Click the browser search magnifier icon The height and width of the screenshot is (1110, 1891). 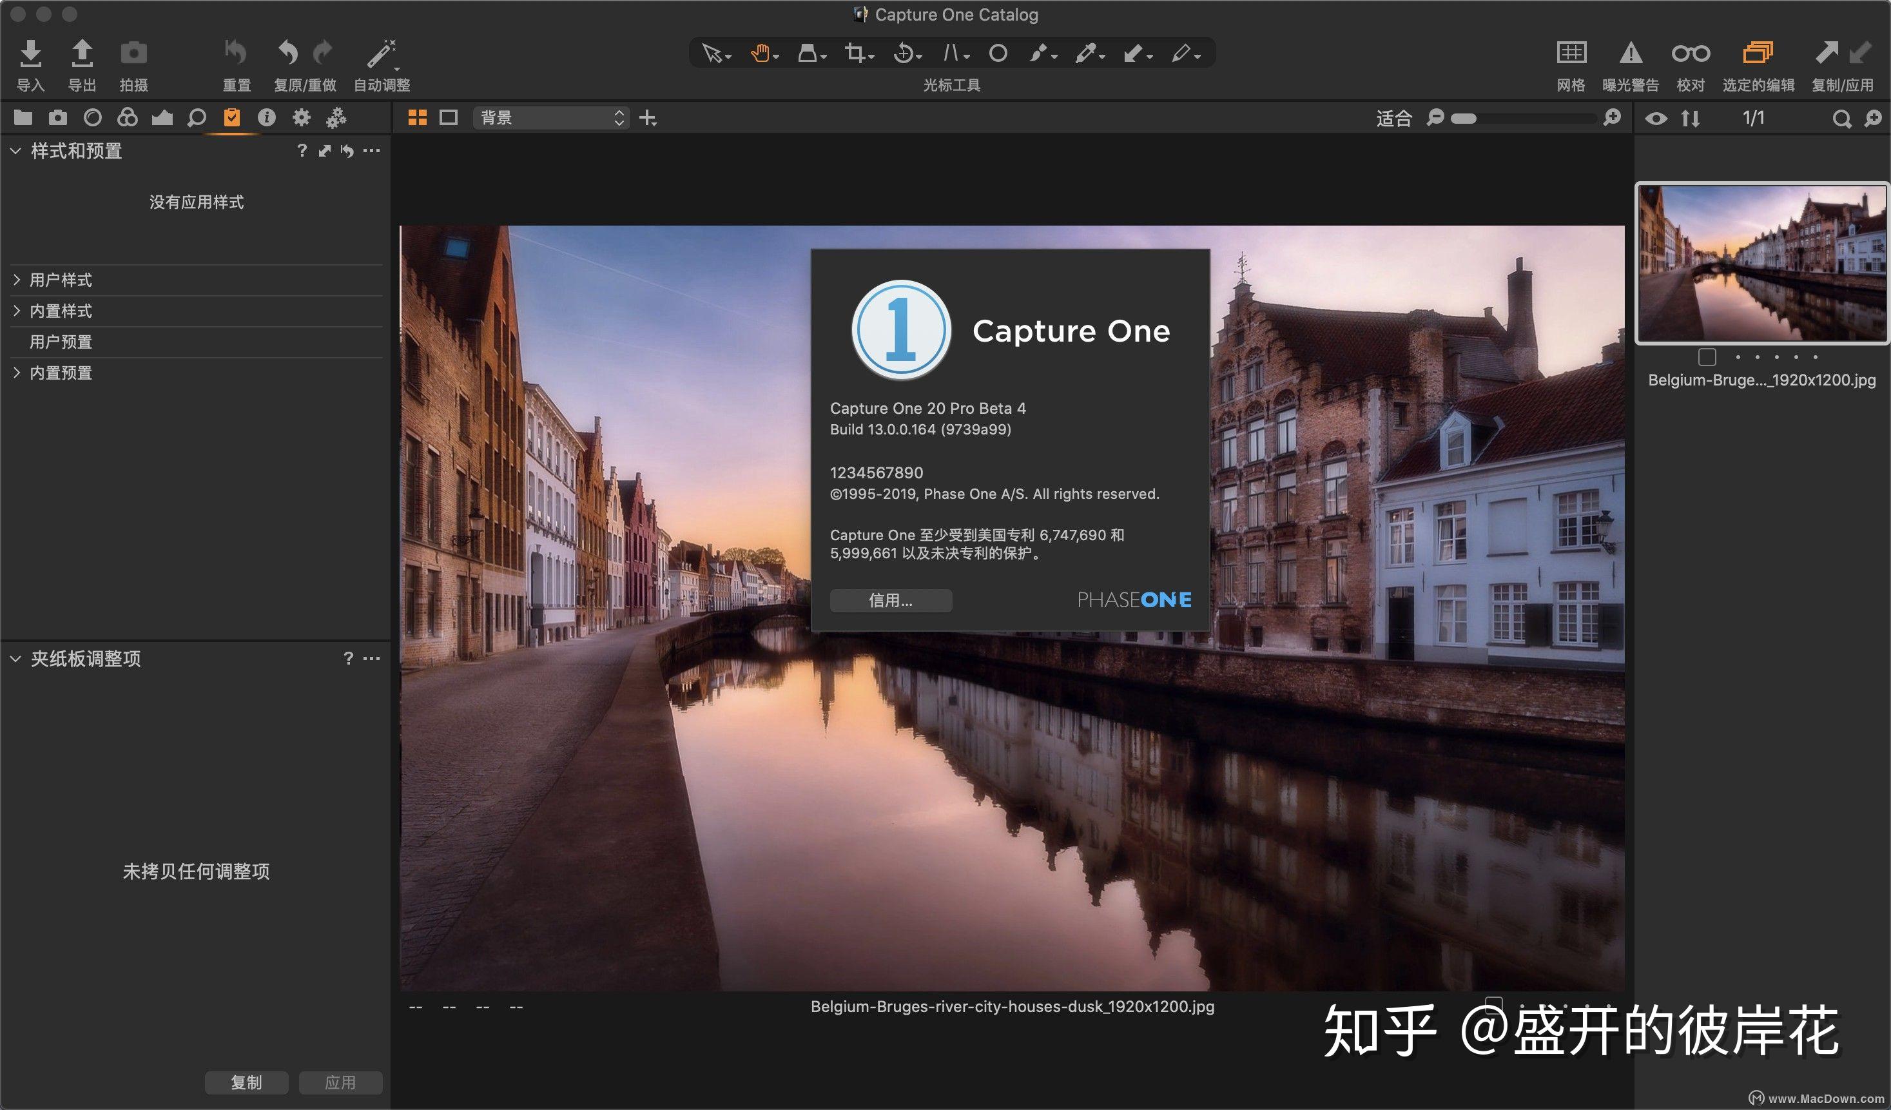[x=1841, y=119]
